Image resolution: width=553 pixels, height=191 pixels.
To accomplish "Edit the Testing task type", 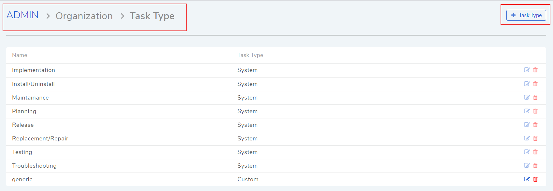I will pyautogui.click(x=527, y=152).
